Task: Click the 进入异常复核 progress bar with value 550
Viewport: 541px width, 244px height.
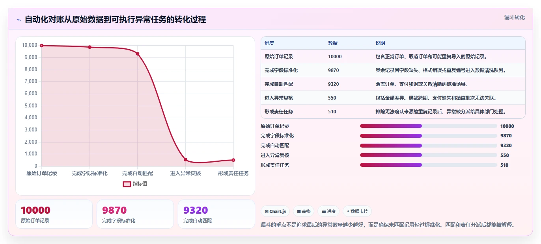Action: (x=428, y=155)
